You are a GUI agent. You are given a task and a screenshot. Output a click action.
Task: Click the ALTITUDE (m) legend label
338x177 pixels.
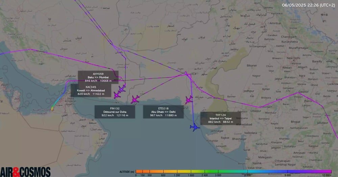coord(127,172)
